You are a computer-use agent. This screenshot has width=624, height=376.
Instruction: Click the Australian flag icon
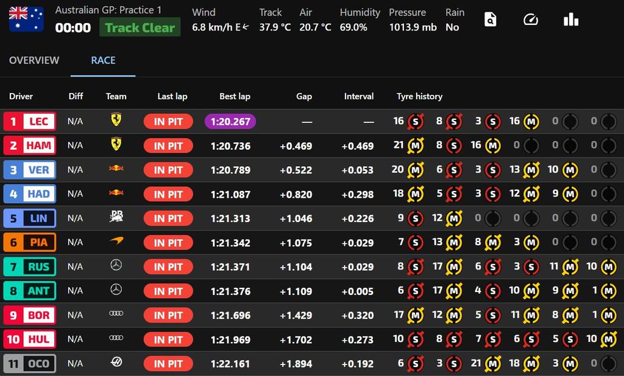pyautogui.click(x=26, y=19)
